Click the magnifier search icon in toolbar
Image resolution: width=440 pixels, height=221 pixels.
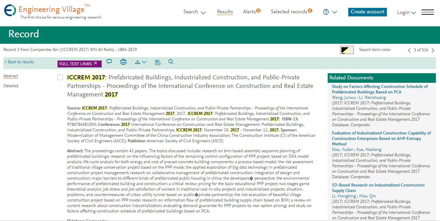pos(171,62)
